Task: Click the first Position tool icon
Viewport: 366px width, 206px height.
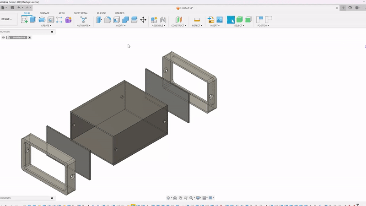Action: coord(259,20)
